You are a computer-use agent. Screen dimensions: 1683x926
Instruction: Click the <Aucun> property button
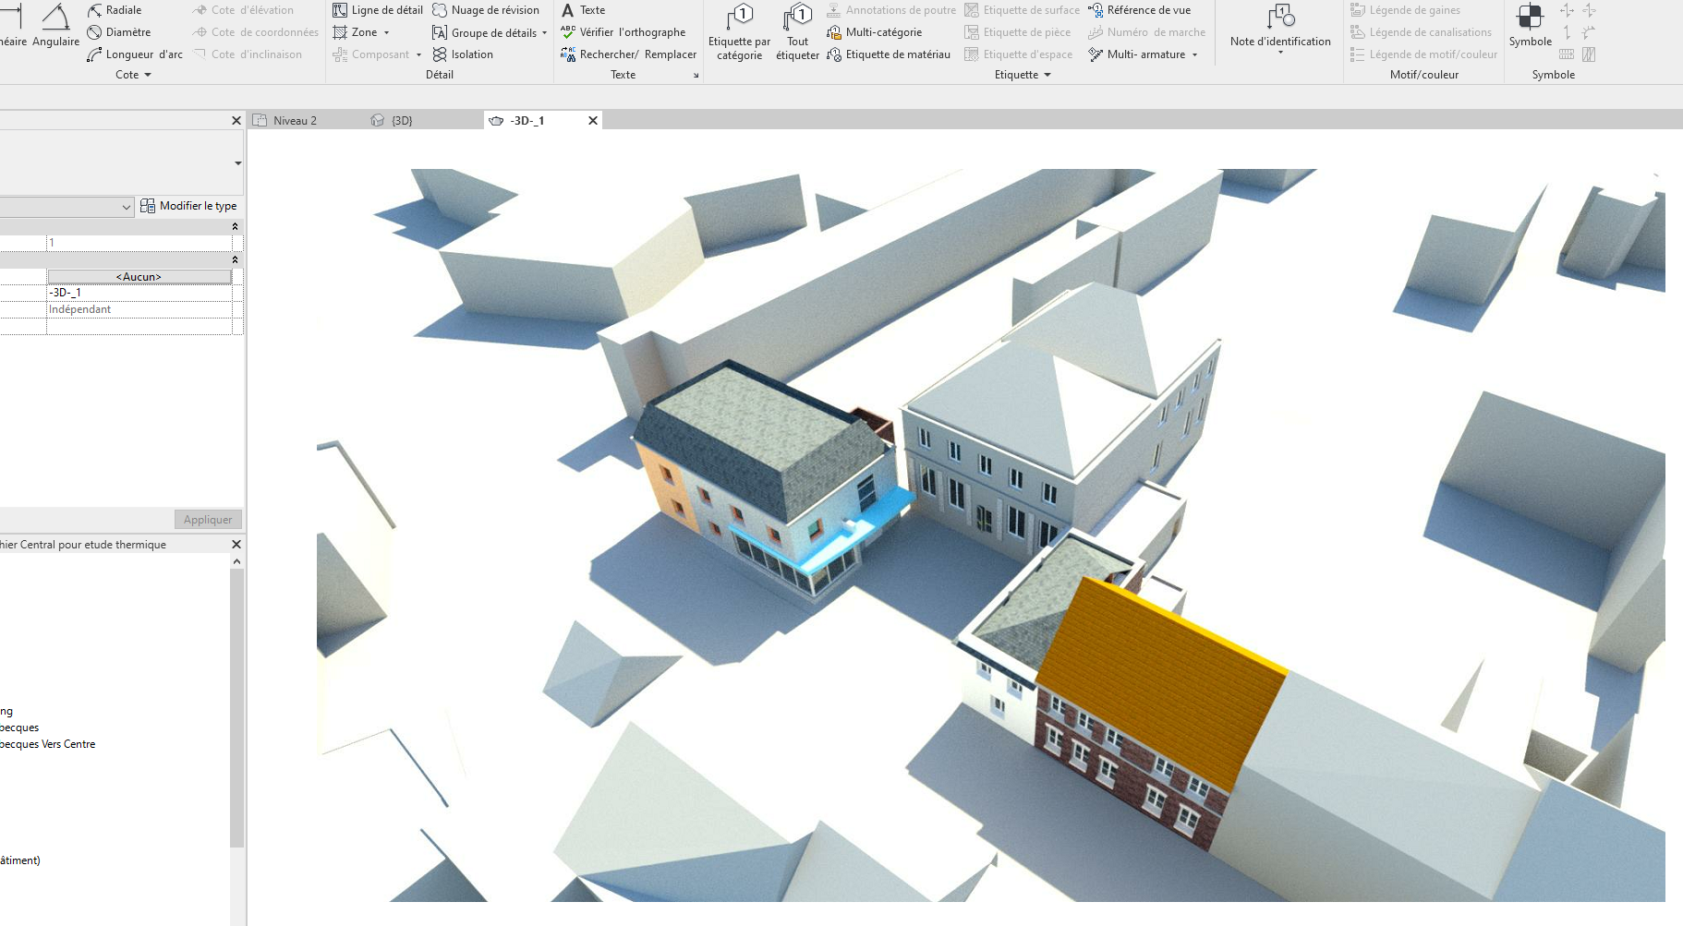pyautogui.click(x=139, y=277)
